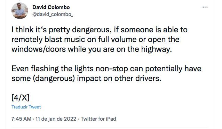Open the tweet's three-dot More options menu

[205, 7]
